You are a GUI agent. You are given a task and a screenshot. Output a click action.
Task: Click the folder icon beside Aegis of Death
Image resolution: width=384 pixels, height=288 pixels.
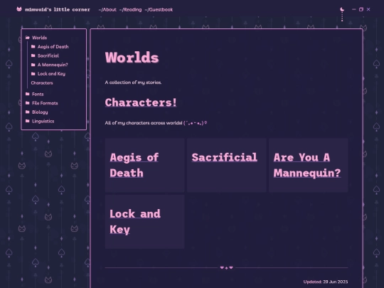point(33,46)
